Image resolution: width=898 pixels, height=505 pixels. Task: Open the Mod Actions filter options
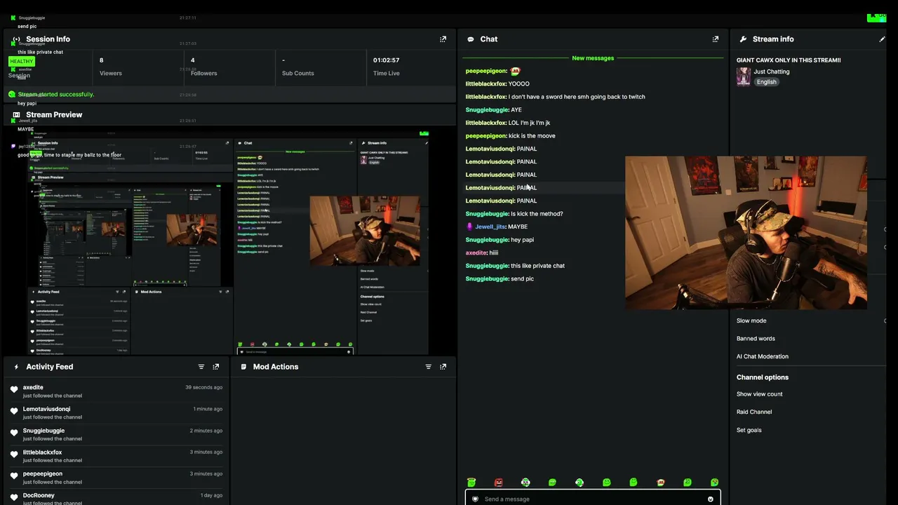429,367
